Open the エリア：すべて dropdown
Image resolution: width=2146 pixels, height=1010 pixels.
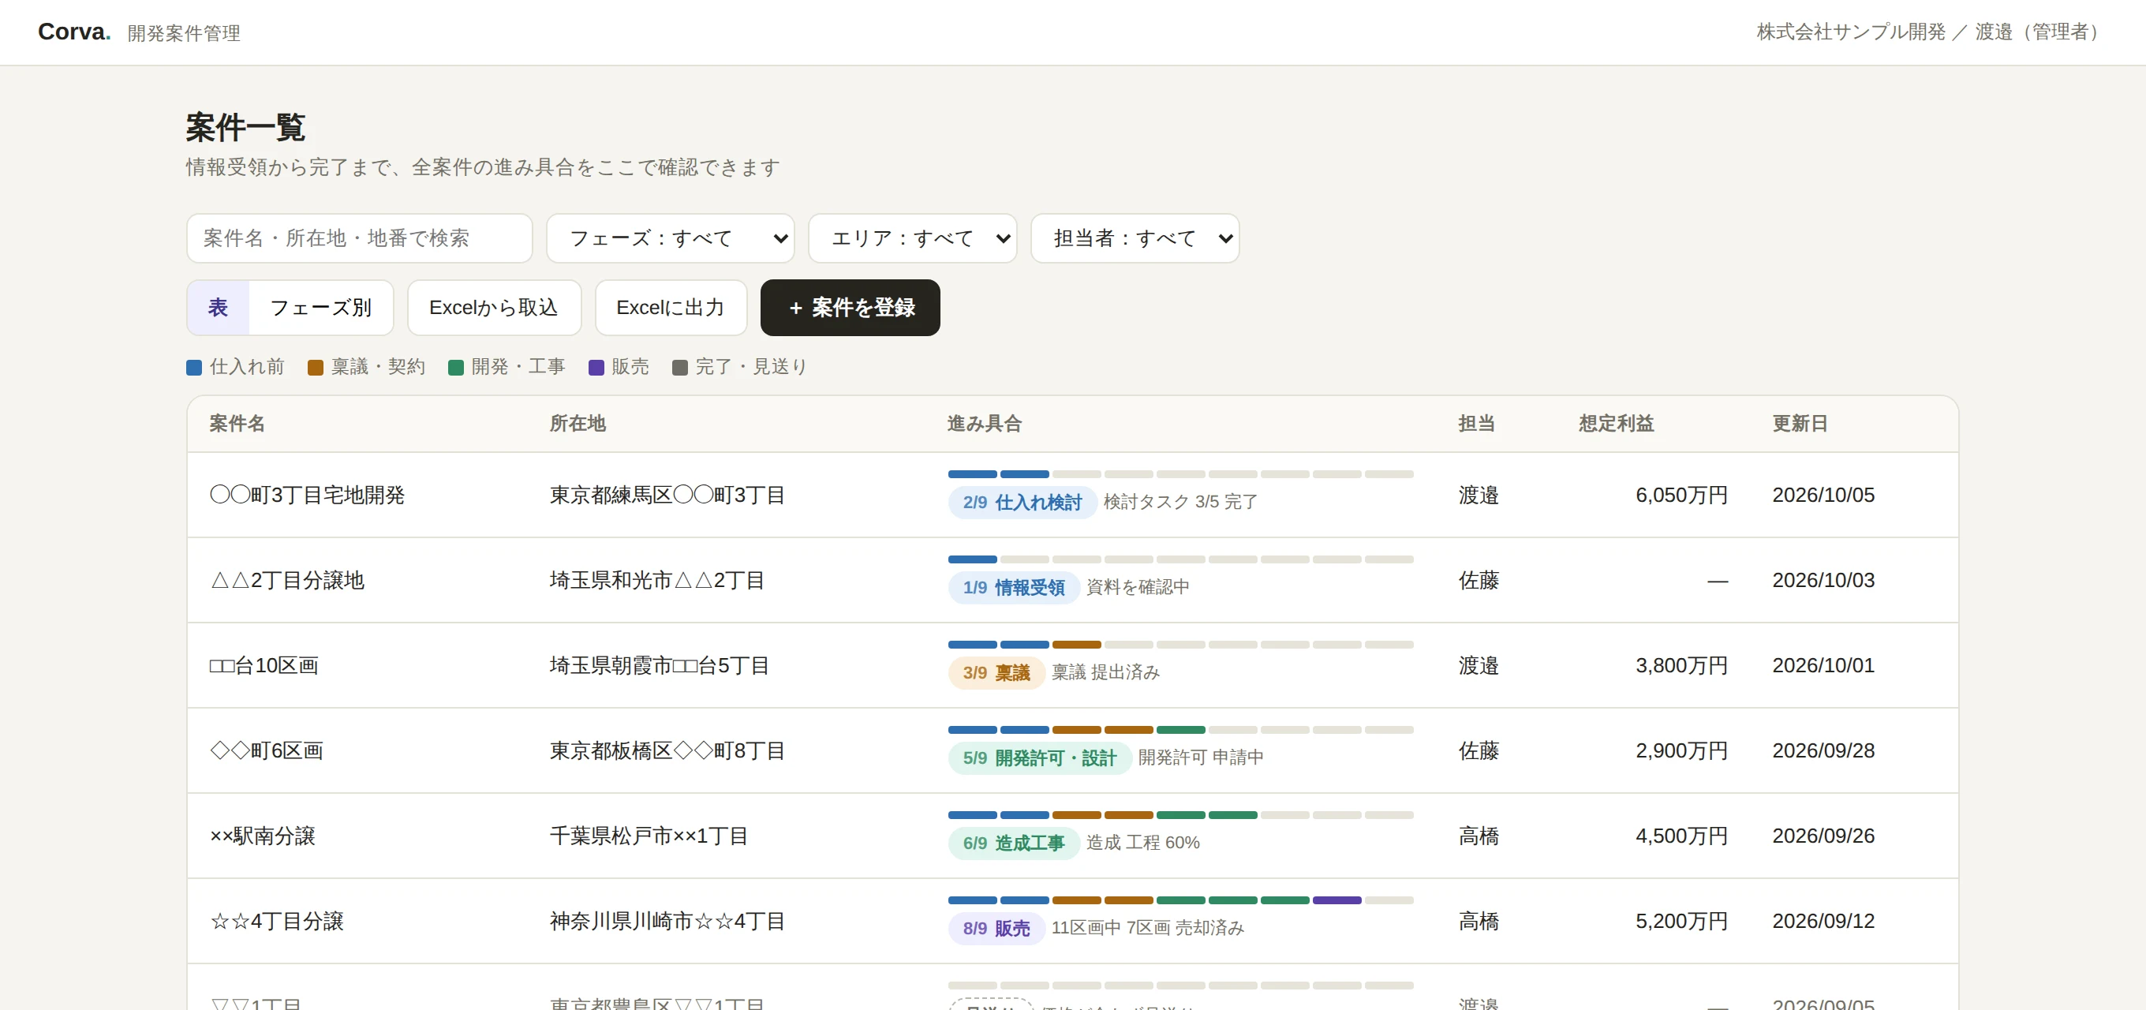[x=912, y=238]
